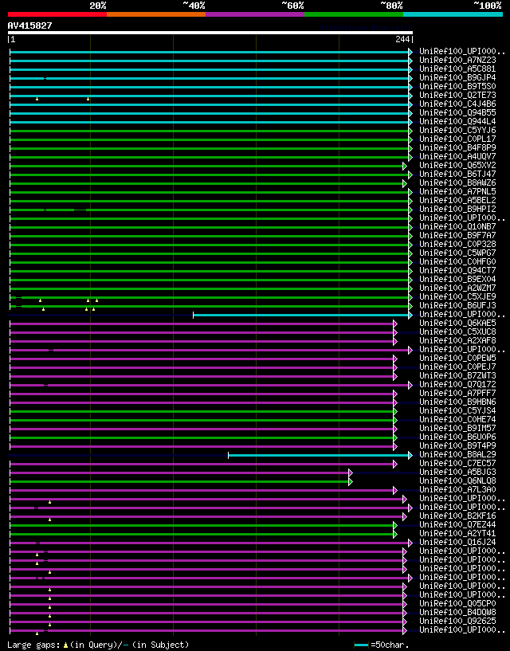The image size is (510, 651).
Task: Select hit UniRef100_Q6KAE5
Action: 457,323
